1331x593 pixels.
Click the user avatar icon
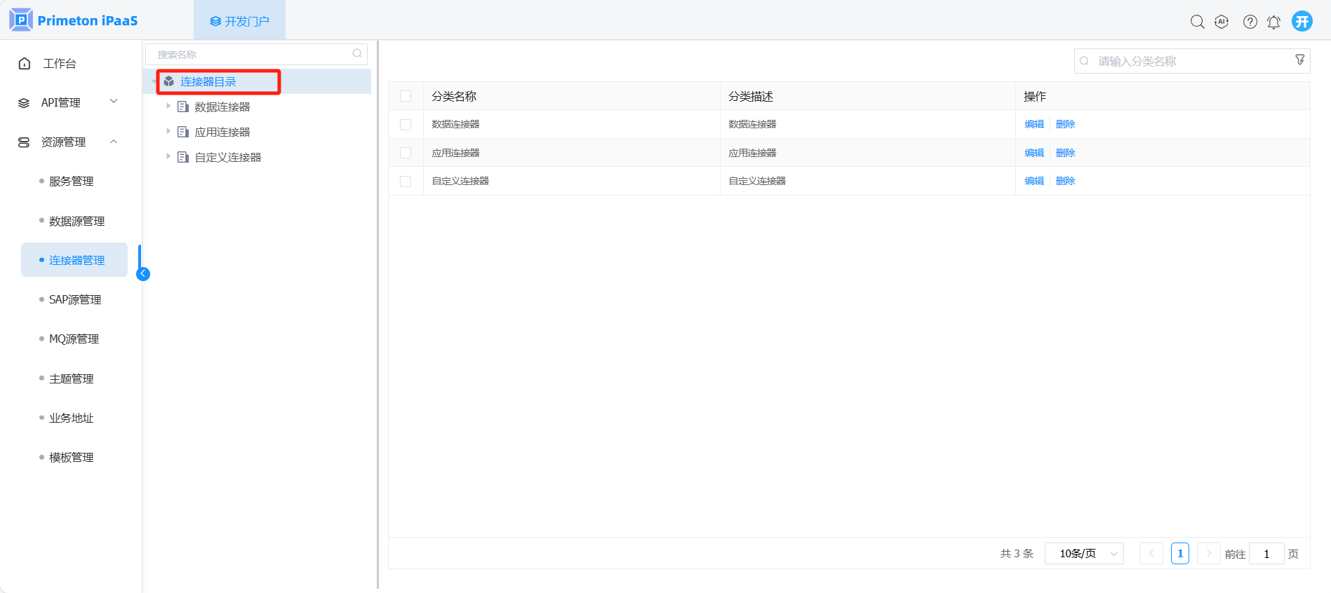(x=1302, y=21)
